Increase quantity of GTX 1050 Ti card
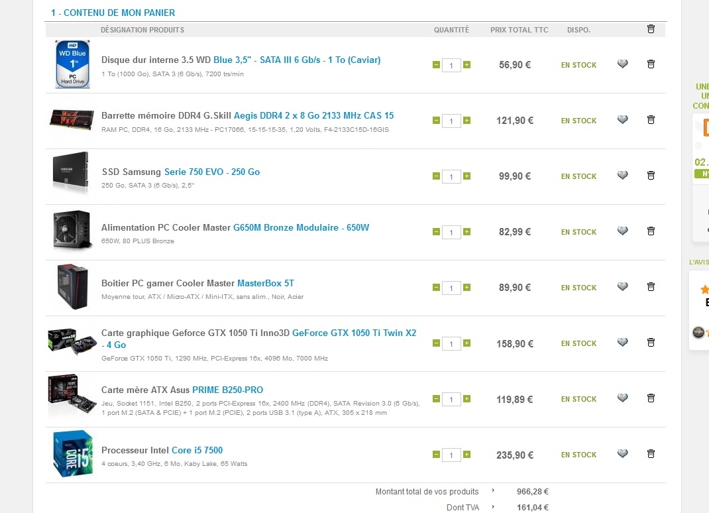Viewport: 709px width, 513px height. click(466, 343)
